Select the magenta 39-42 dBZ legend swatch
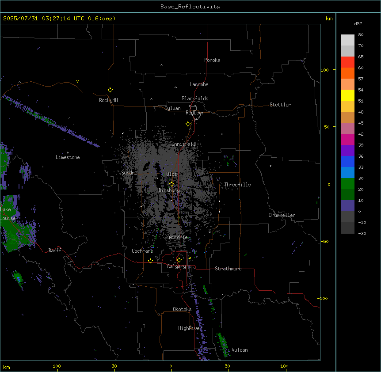This screenshot has width=381, height=372. pyautogui.click(x=347, y=139)
